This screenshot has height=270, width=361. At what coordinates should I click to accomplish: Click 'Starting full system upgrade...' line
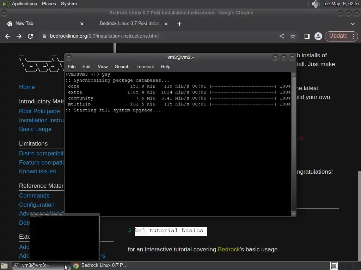[113, 110]
